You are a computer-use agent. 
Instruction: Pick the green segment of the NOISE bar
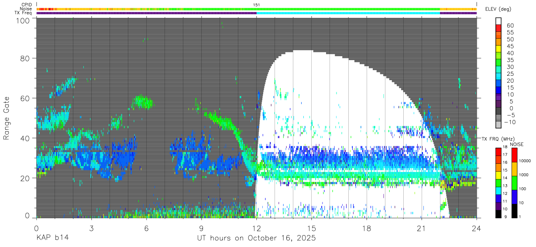click(515, 183)
